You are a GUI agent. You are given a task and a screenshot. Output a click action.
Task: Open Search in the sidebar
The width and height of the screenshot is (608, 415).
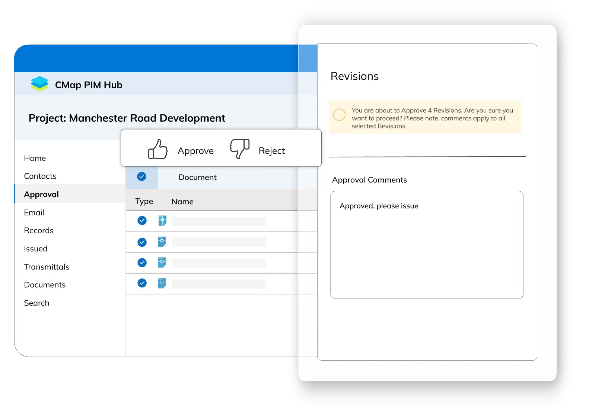[x=36, y=303]
